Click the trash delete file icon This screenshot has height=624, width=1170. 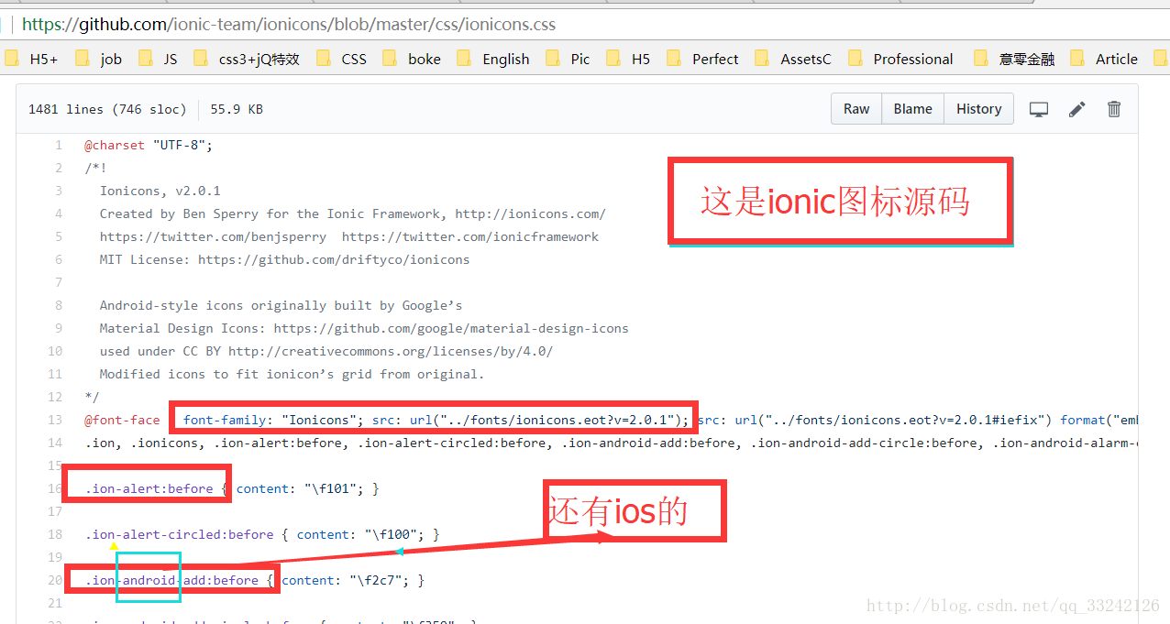(x=1114, y=109)
